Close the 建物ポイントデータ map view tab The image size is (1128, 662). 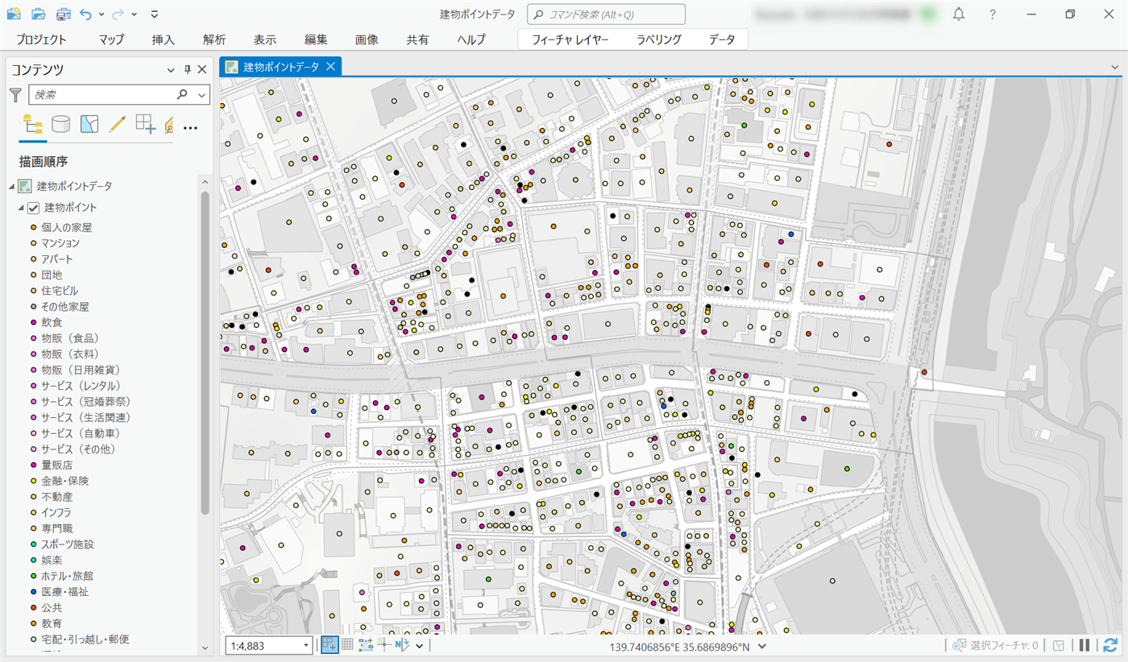[330, 67]
